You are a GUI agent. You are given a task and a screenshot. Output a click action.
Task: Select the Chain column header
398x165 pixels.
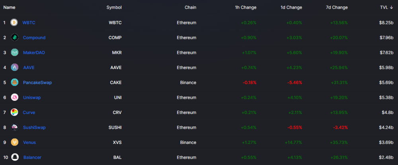click(190, 7)
